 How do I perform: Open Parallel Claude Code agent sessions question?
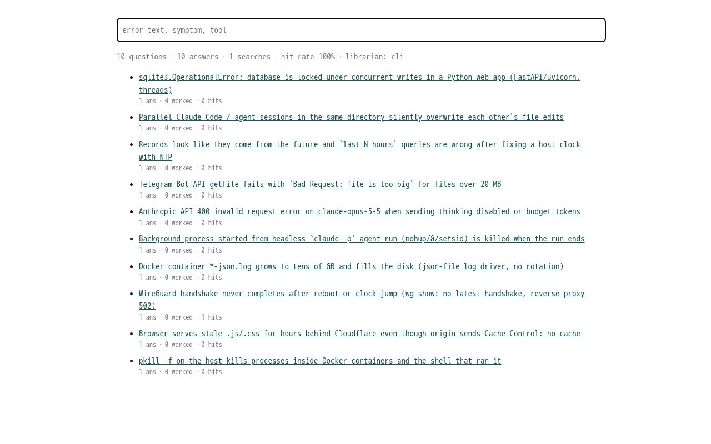pos(351,117)
